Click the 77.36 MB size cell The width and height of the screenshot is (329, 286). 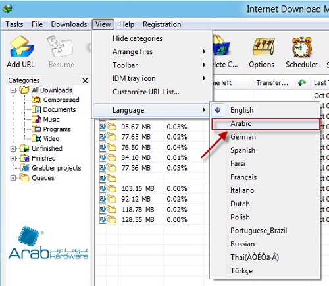tap(136, 168)
